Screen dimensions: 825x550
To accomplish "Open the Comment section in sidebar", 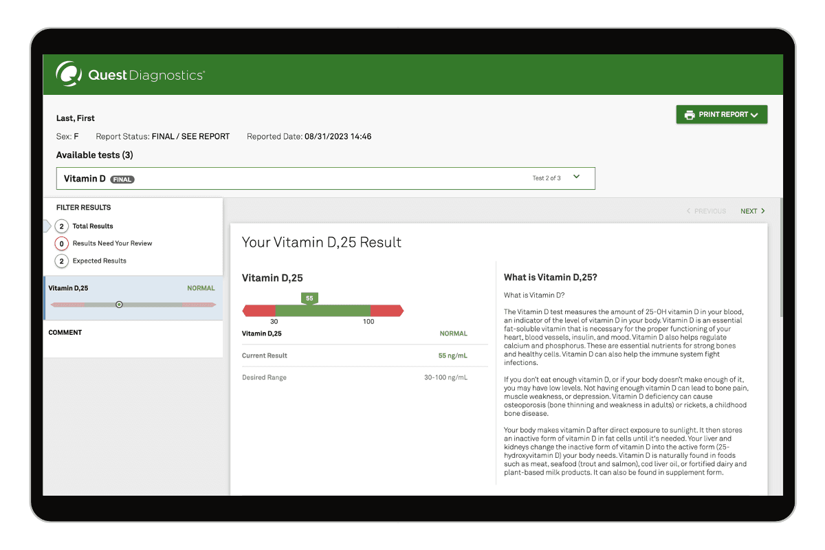I will tap(65, 333).
